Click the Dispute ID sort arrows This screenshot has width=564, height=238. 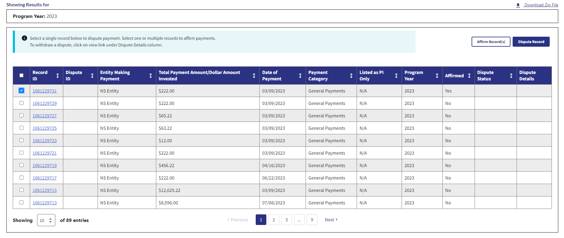[92, 75]
